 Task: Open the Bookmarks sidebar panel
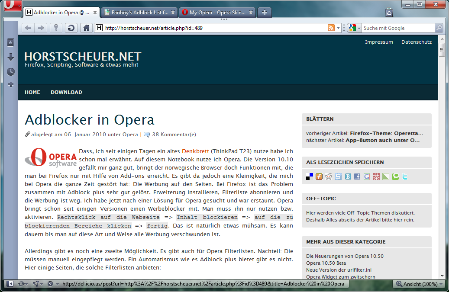point(10,43)
